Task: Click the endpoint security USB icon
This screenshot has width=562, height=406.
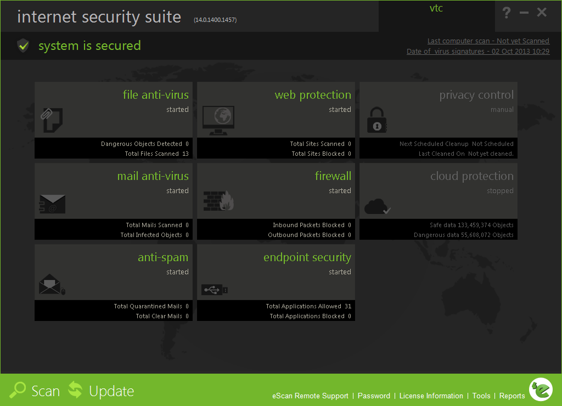Action: pos(215,289)
